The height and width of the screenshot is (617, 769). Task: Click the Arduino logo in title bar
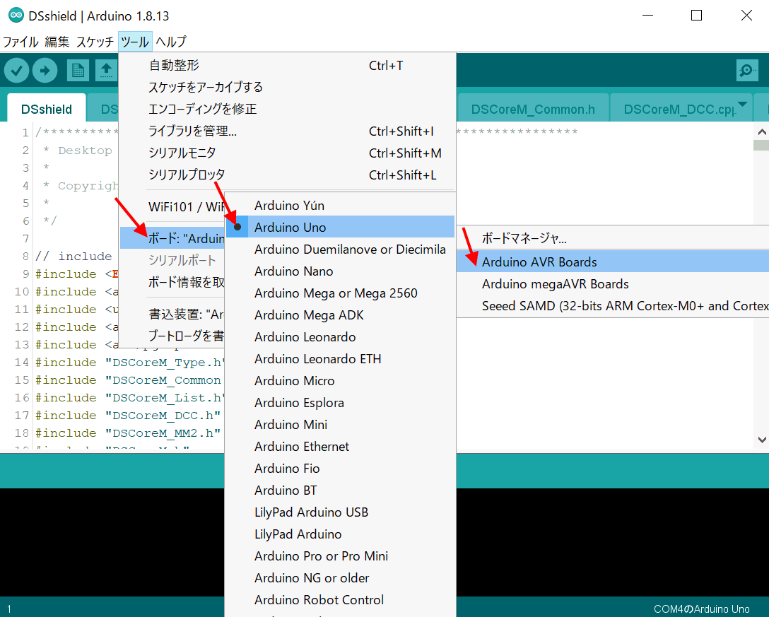coord(16,16)
